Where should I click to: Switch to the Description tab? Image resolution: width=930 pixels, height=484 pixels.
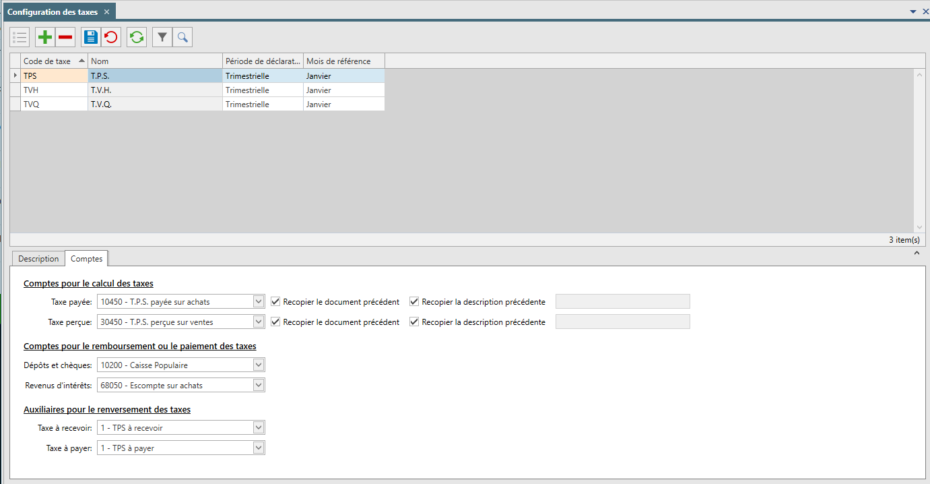pos(38,259)
